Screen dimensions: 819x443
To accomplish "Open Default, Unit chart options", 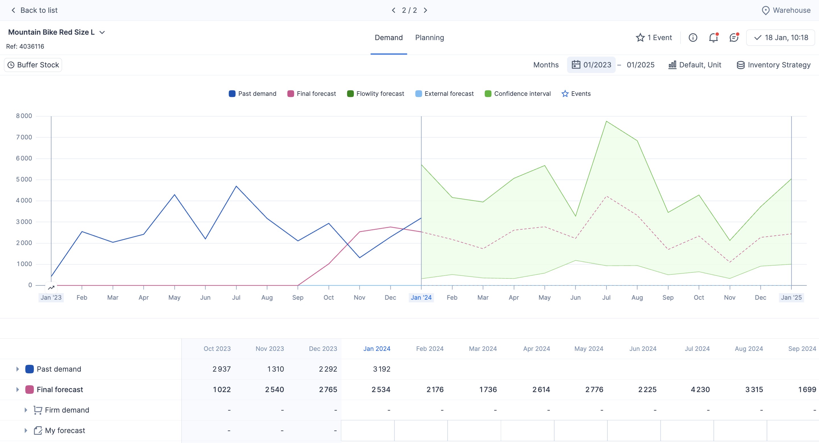I will click(x=695, y=65).
